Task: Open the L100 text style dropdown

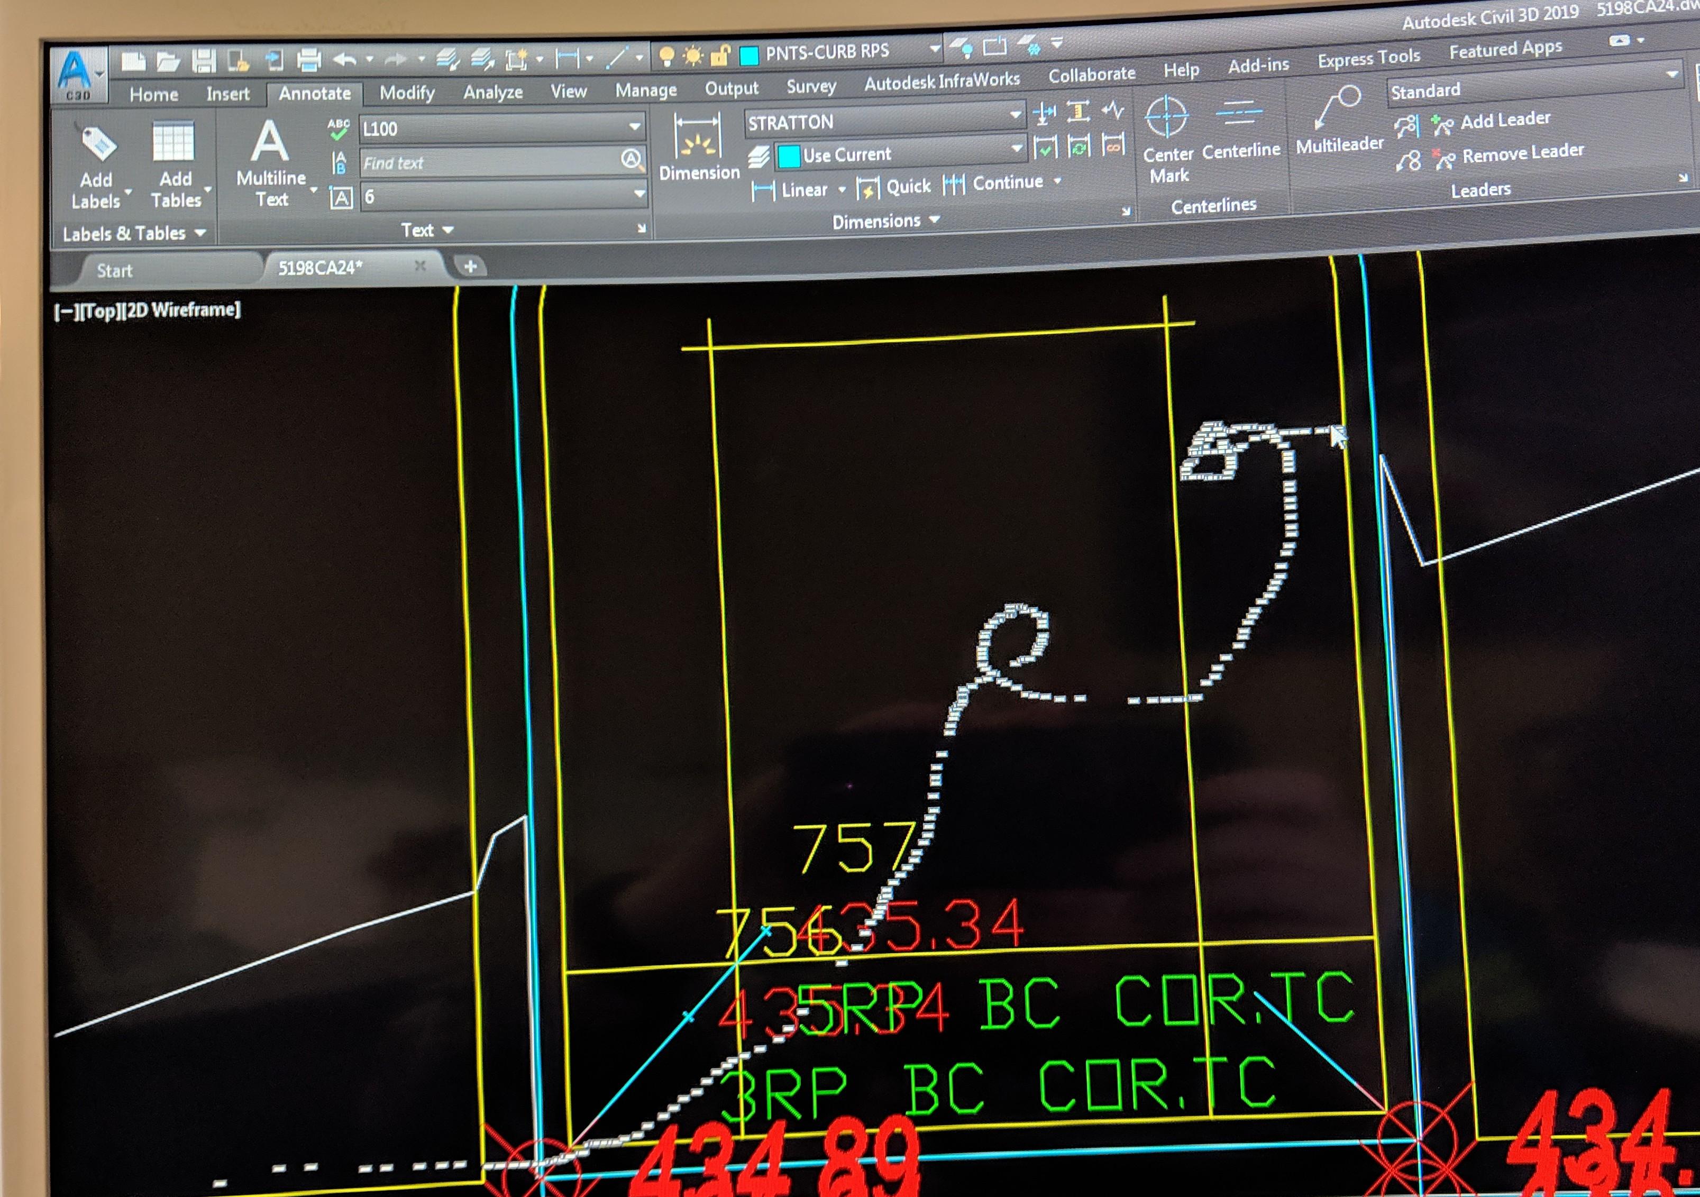Action: 635,126
